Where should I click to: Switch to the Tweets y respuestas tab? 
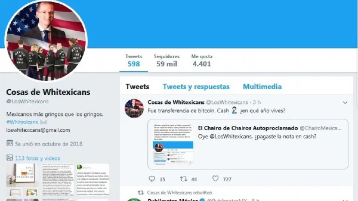point(196,87)
